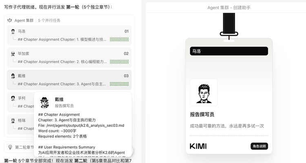
Task: Click the 马洛 name bar on the badge
Action: click(x=229, y=51)
